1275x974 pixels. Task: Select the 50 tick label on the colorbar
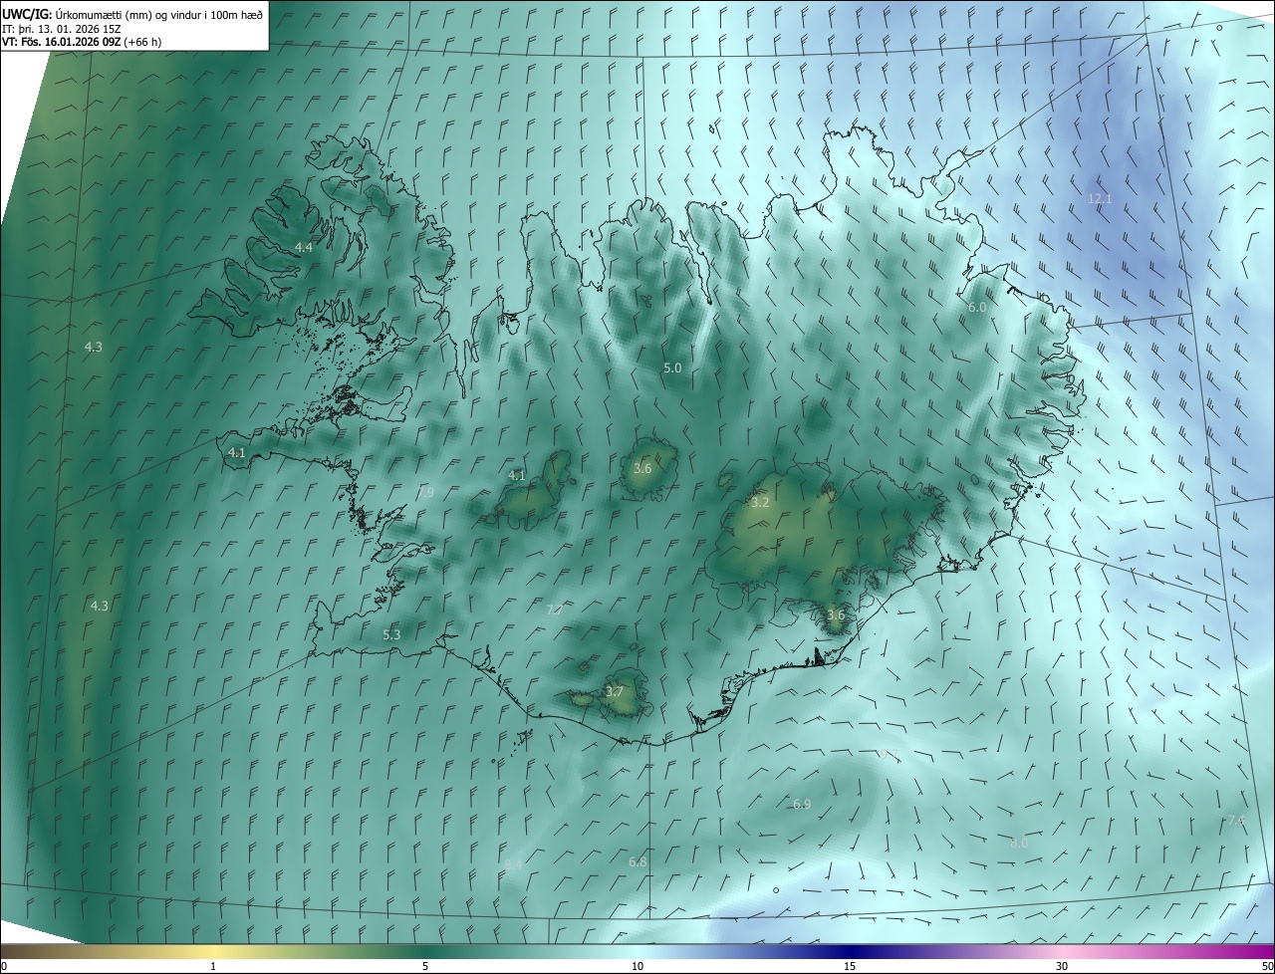tap(1267, 966)
